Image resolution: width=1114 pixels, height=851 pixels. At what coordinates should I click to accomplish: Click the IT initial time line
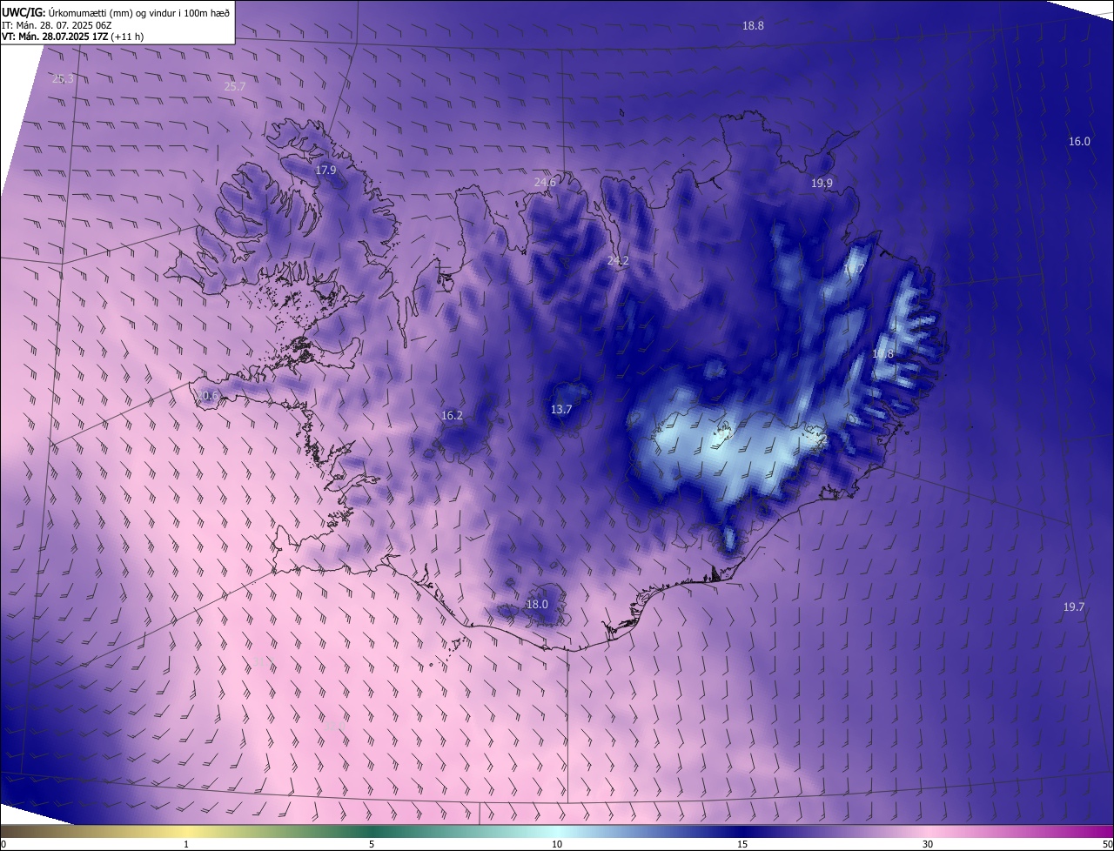pyautogui.click(x=57, y=24)
